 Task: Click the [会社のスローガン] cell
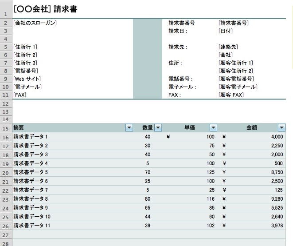pyautogui.click(x=35, y=23)
